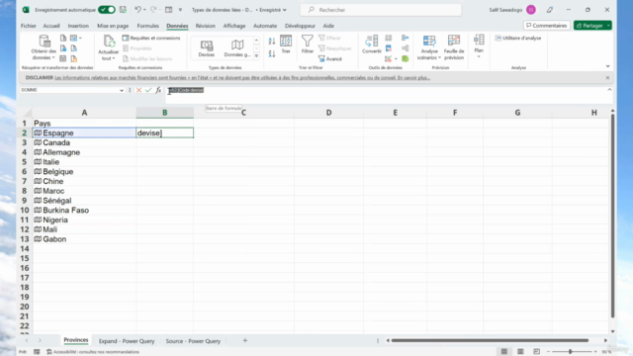Collapse the ribbon with the chevron
The width and height of the screenshot is (633, 356).
point(607,66)
